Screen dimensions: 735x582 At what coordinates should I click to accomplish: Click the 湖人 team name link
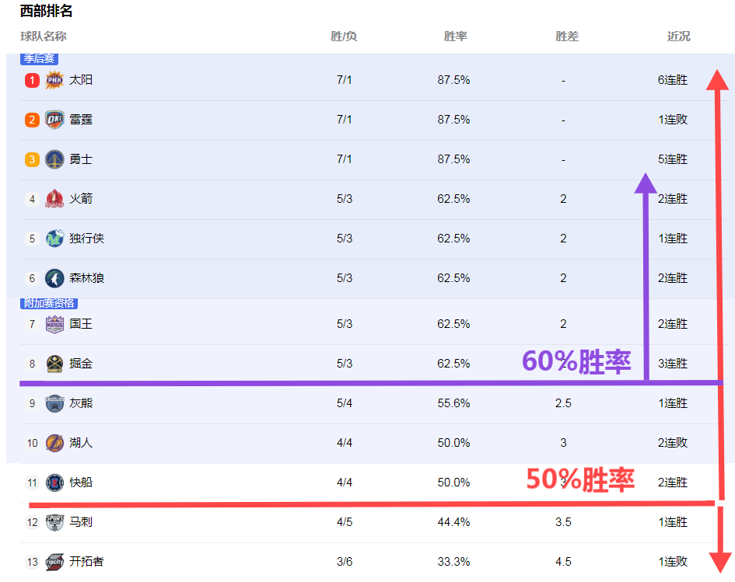tap(82, 443)
